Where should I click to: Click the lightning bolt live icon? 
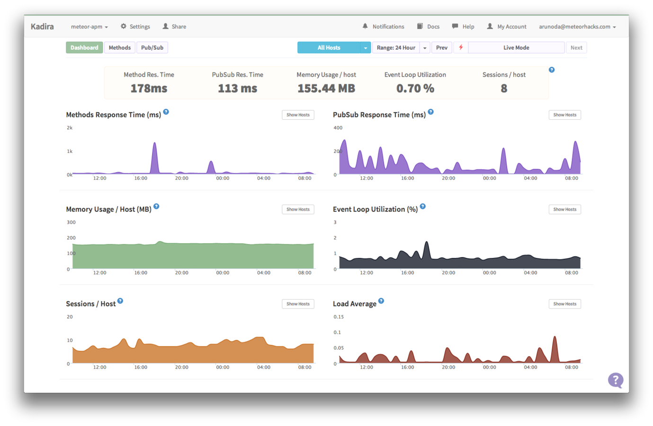(461, 47)
